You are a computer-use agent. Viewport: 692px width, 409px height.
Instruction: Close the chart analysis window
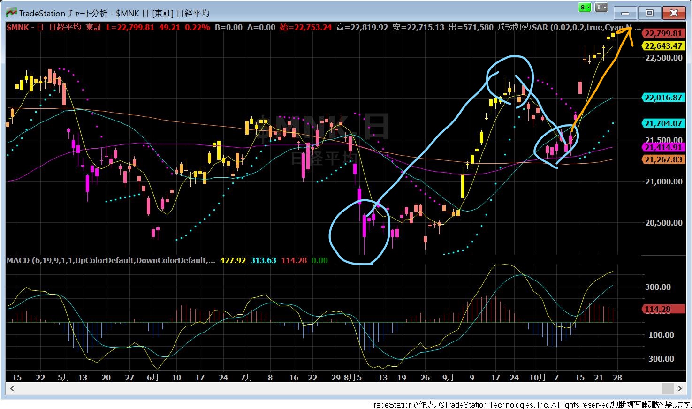pyautogui.click(x=674, y=13)
